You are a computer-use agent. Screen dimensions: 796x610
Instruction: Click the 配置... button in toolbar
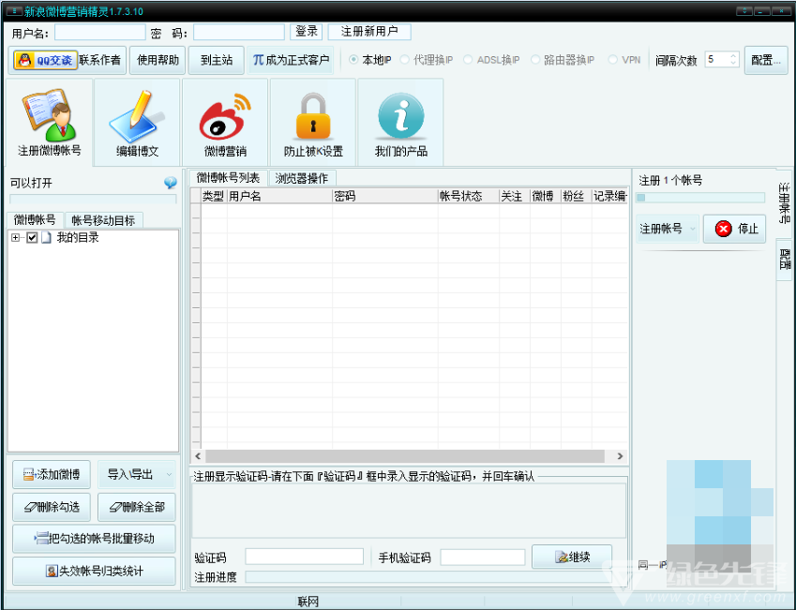[766, 60]
